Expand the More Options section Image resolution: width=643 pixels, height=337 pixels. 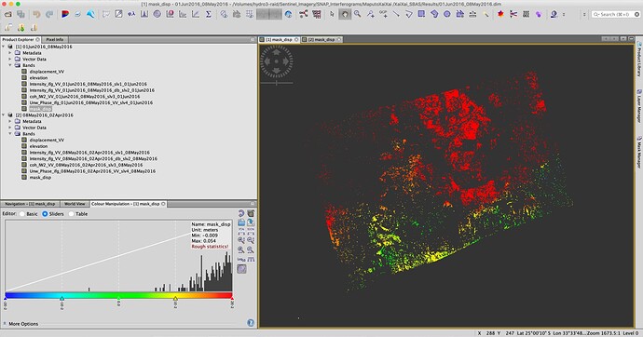click(23, 323)
